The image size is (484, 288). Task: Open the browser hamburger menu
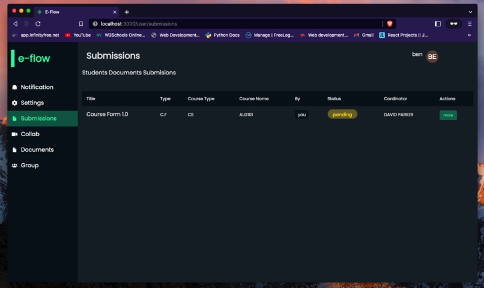tap(470, 24)
